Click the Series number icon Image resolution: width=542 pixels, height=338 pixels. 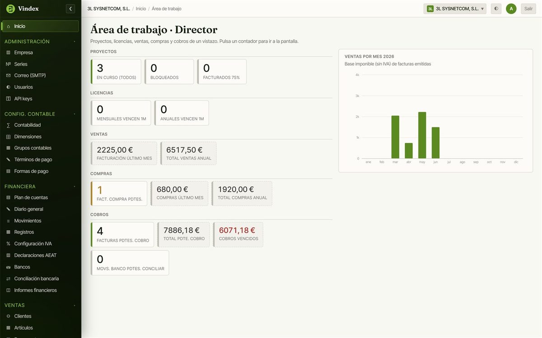8,64
